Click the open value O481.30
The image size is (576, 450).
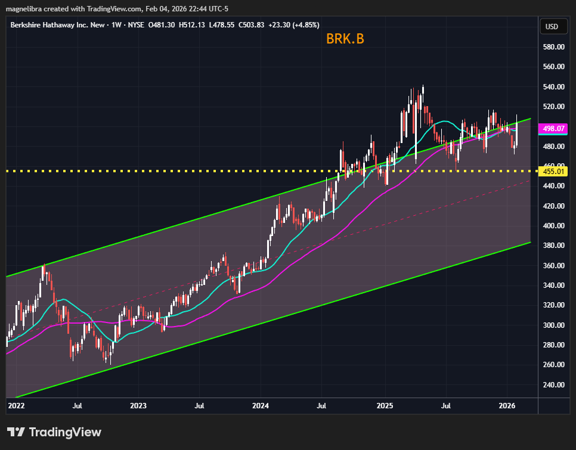161,25
